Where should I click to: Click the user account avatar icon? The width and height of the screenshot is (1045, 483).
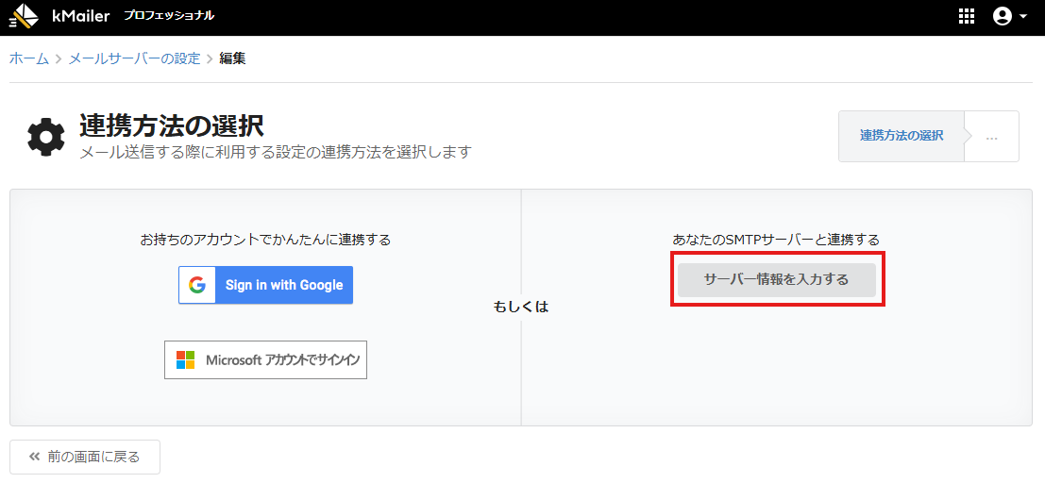click(1002, 16)
